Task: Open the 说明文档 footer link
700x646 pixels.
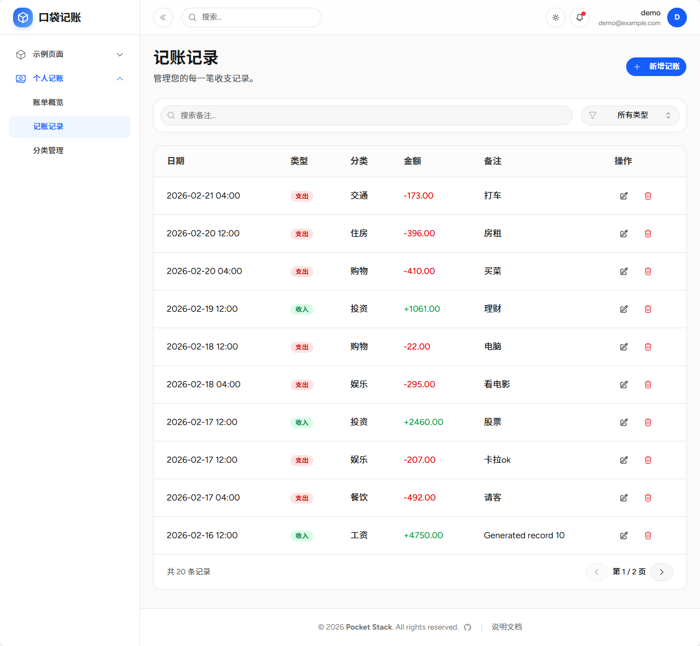Action: (506, 627)
